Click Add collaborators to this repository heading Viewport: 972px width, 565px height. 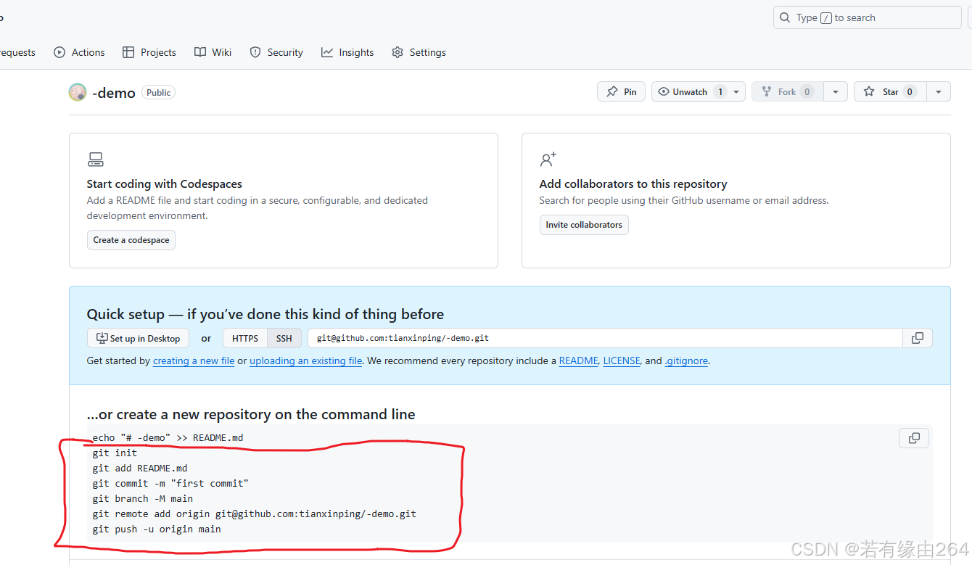pos(633,184)
